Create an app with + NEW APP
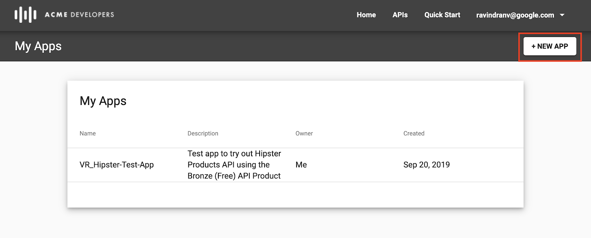Image resolution: width=591 pixels, height=238 pixels. coord(550,46)
